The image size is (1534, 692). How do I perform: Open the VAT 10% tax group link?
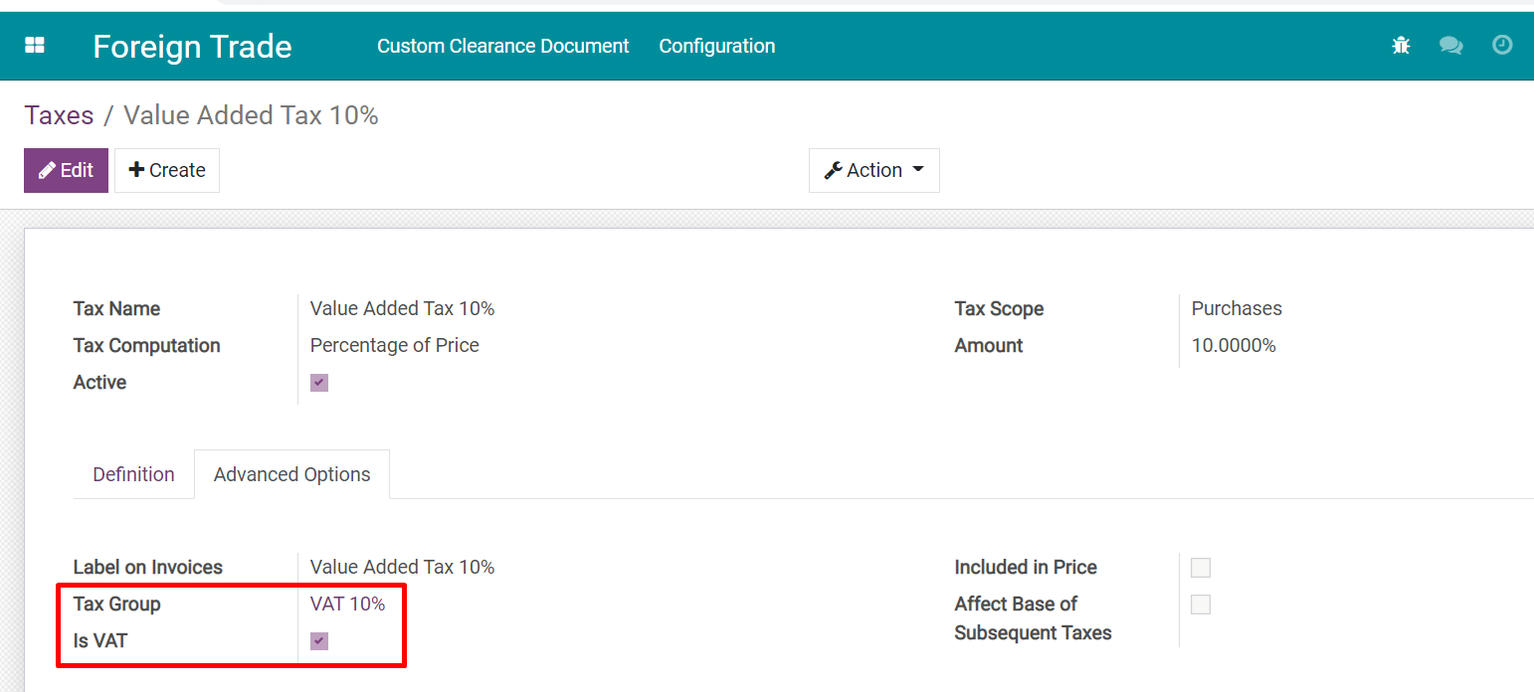(x=347, y=604)
